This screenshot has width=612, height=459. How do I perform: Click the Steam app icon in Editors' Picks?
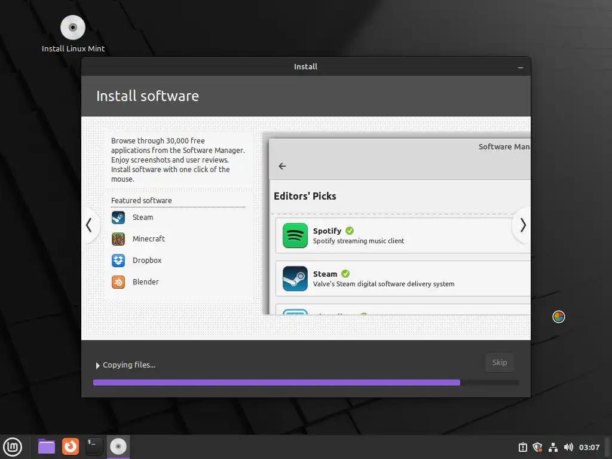point(295,279)
